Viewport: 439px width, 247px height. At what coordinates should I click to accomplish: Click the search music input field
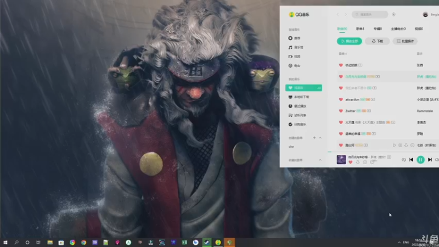pyautogui.click(x=370, y=14)
